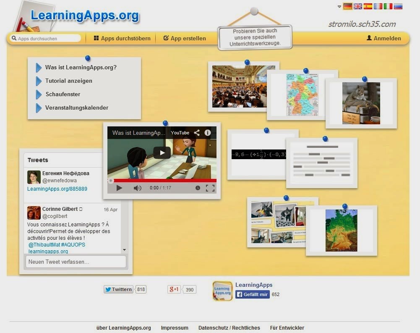Expand 'Tutorial anzeigen' entry
Viewport: 420px width, 333px height.
click(x=68, y=81)
